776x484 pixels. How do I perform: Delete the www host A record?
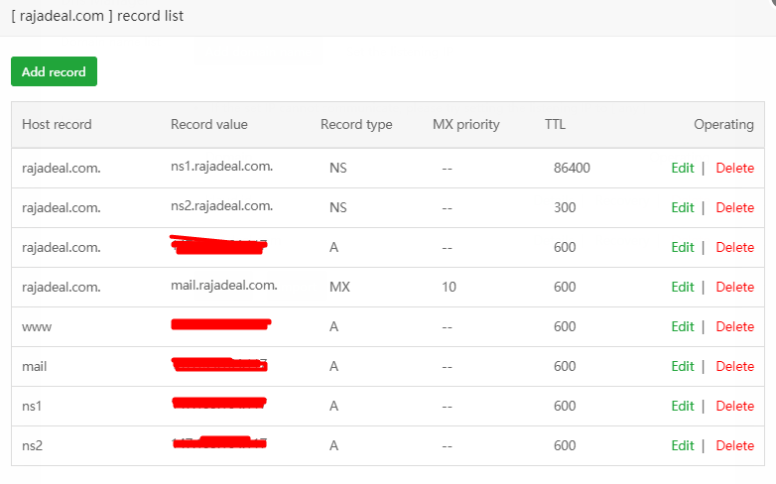(734, 326)
